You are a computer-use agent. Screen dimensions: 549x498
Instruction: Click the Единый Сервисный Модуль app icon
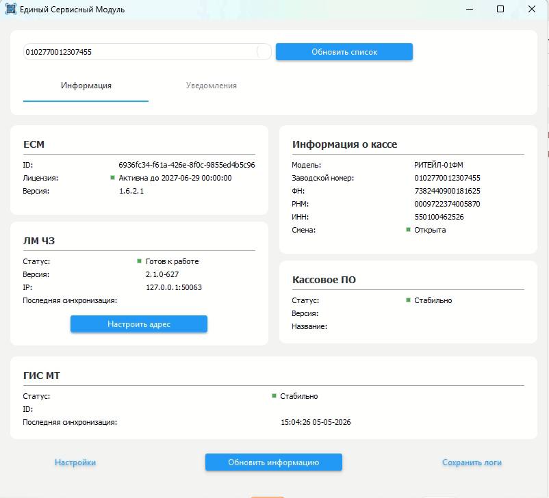pyautogui.click(x=11, y=9)
